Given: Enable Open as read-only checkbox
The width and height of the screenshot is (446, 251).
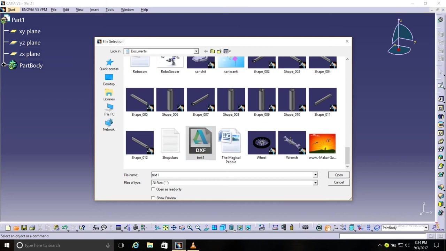Looking at the screenshot, I should [x=153, y=189].
